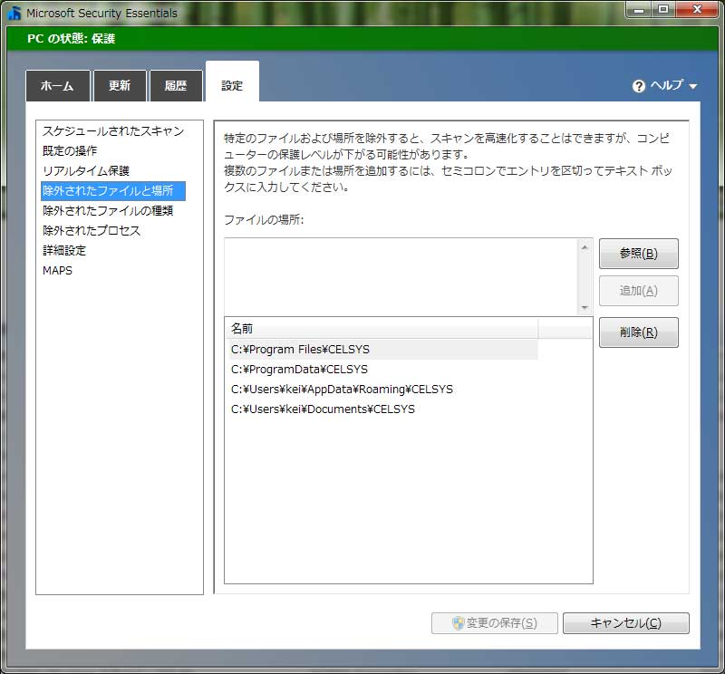This screenshot has height=674, width=725.
Task: Select 除外されたファイルと場所 in sidebar
Action: point(113,191)
